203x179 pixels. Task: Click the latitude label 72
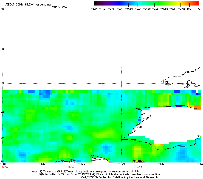coord(2,138)
